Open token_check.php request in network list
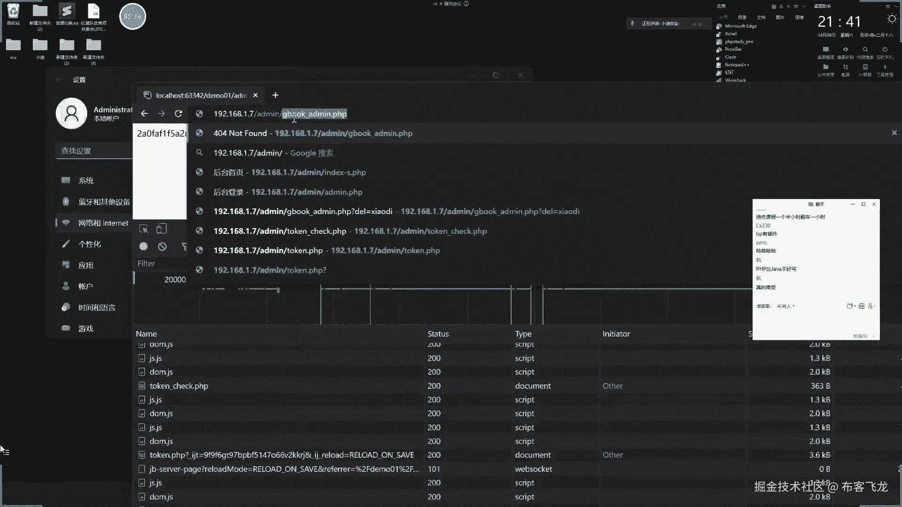The image size is (902, 507). click(179, 386)
